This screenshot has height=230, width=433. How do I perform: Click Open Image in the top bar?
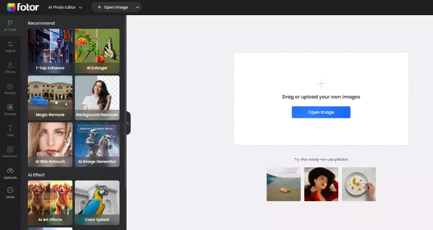113,8
